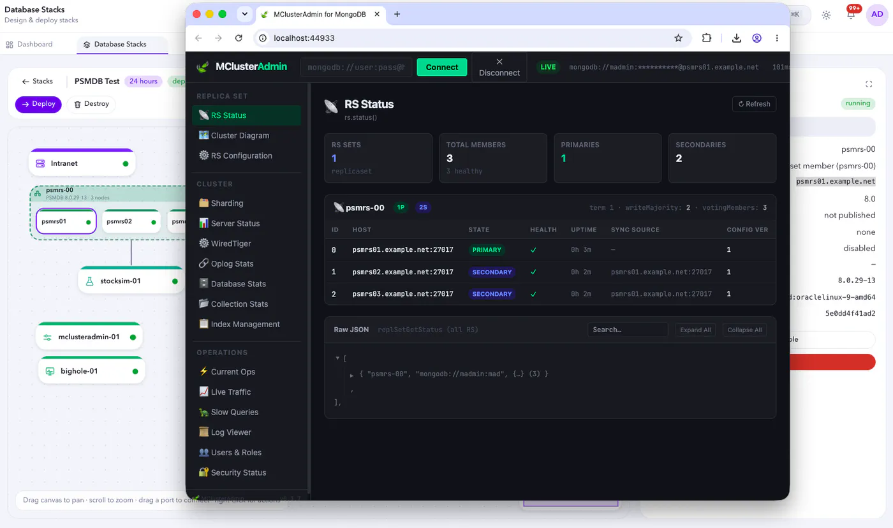Click the psmrs03.example.net:27017 host cell
Image resolution: width=893 pixels, height=528 pixels.
click(x=403, y=294)
